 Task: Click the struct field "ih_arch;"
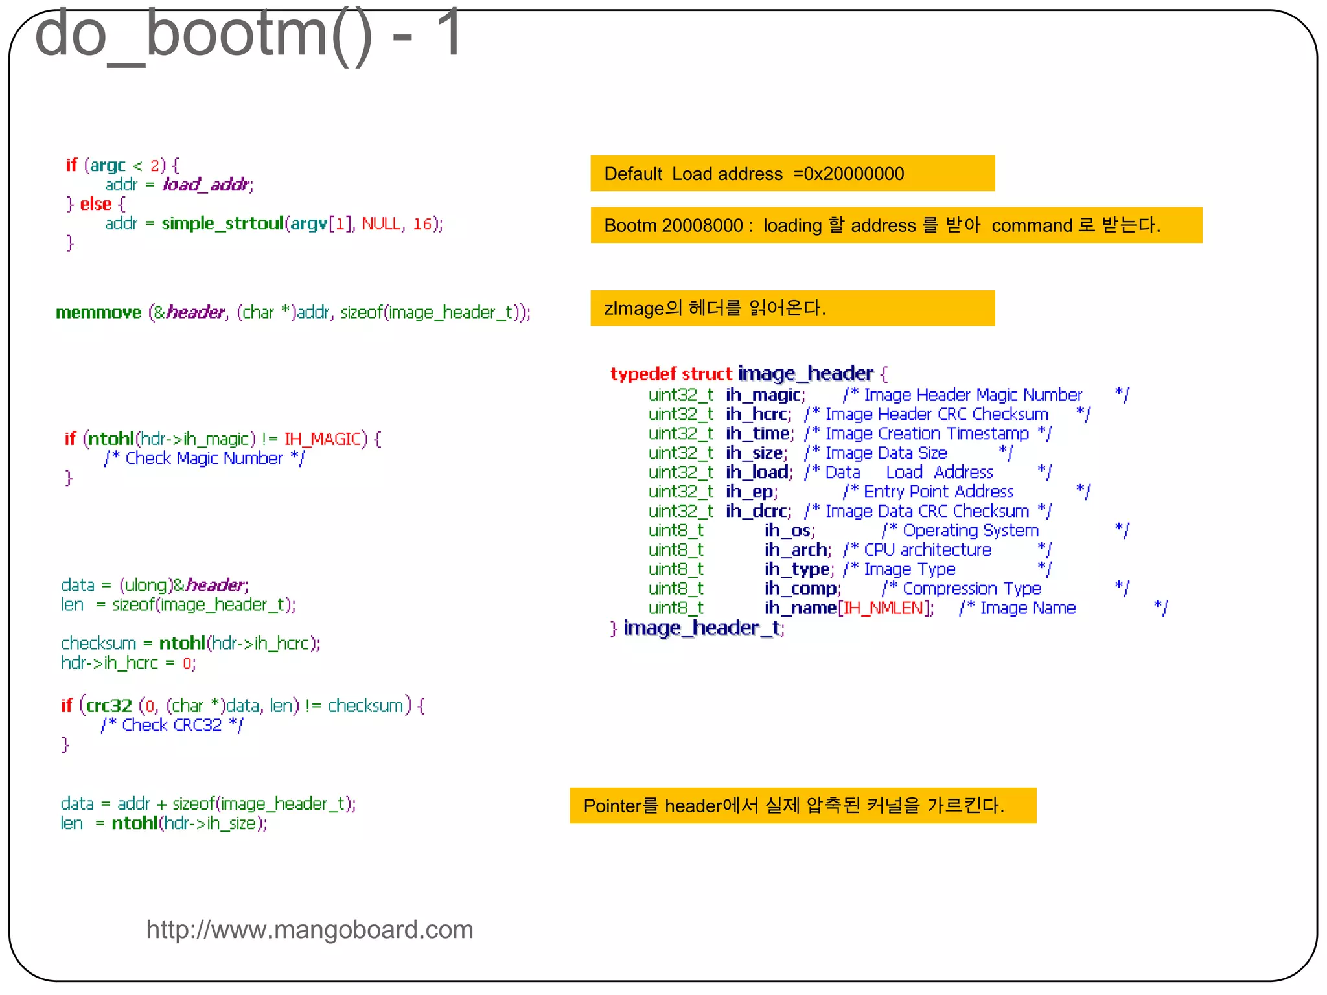click(x=798, y=551)
